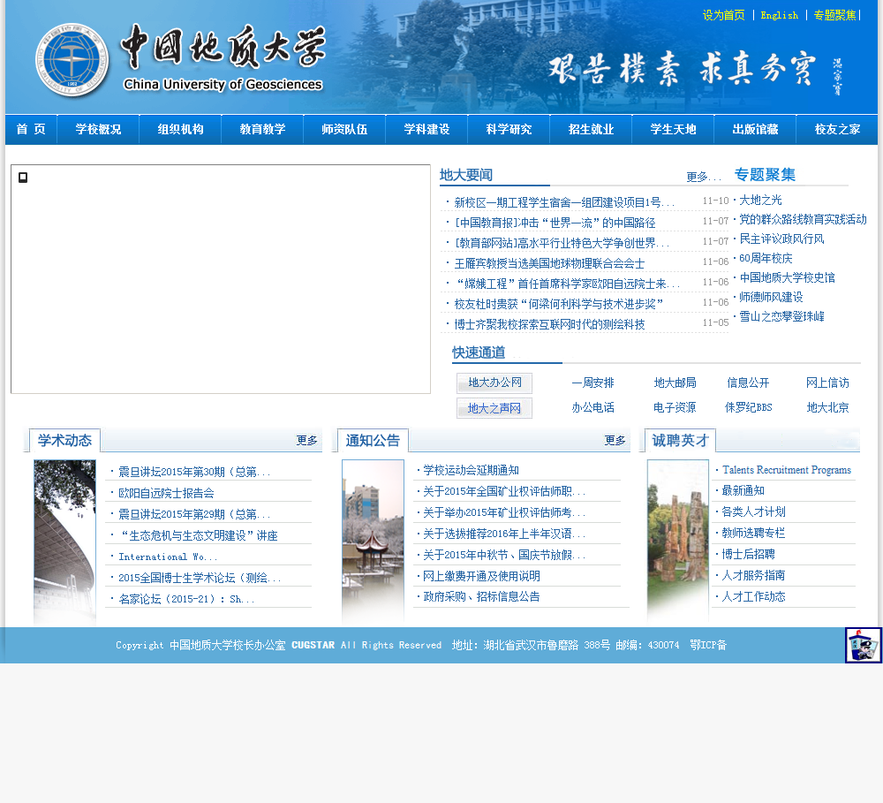Open the 学校概况 menu item
This screenshot has height=803, width=883.
tap(99, 130)
